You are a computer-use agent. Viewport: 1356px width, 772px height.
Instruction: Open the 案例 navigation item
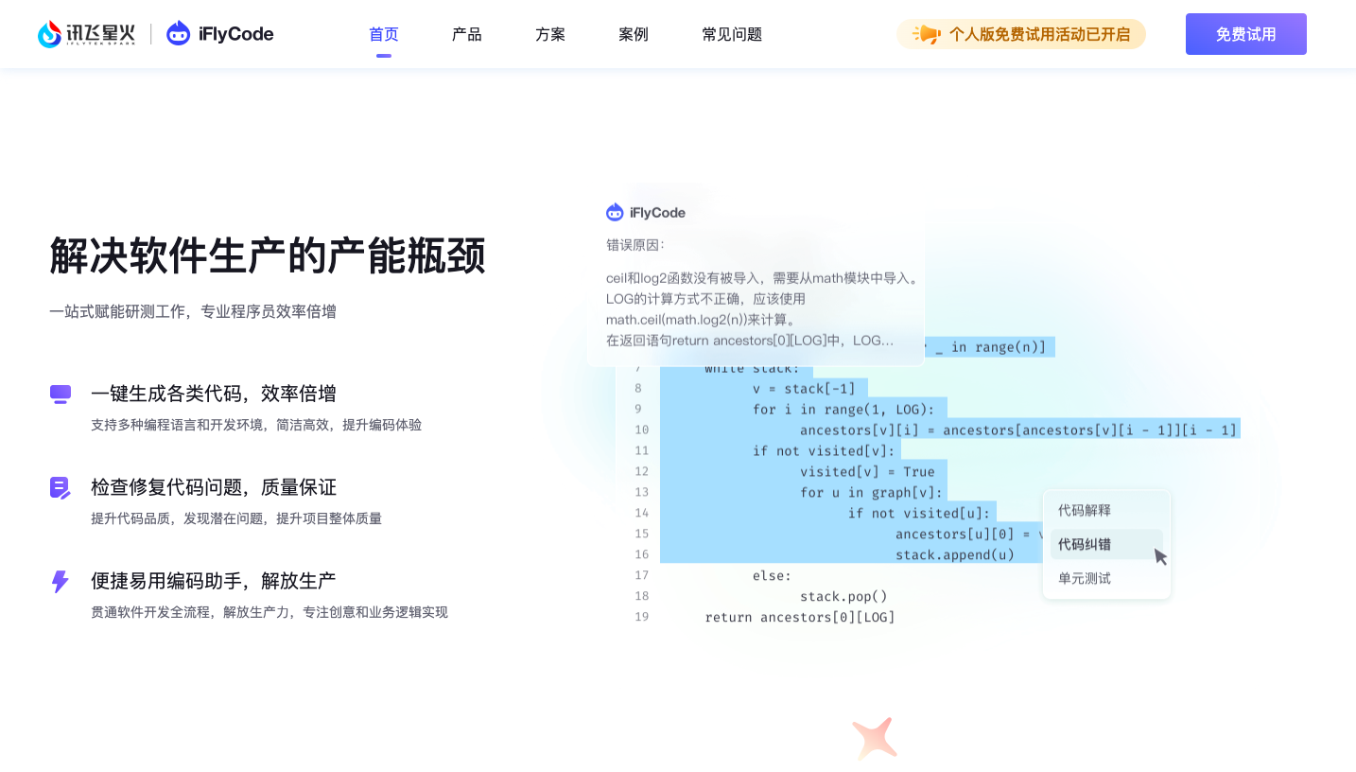633,34
